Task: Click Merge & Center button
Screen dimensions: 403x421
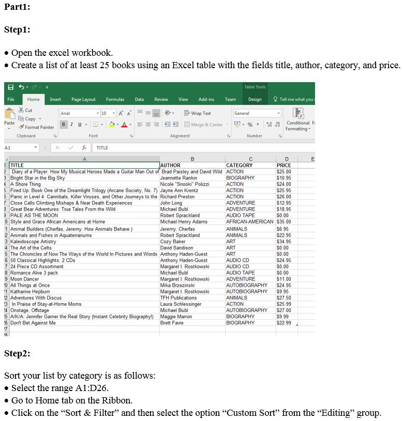Action: click(x=203, y=124)
